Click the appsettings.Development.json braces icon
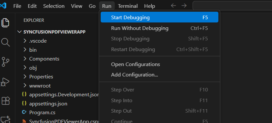This screenshot has width=272, height=123. pos(24,94)
